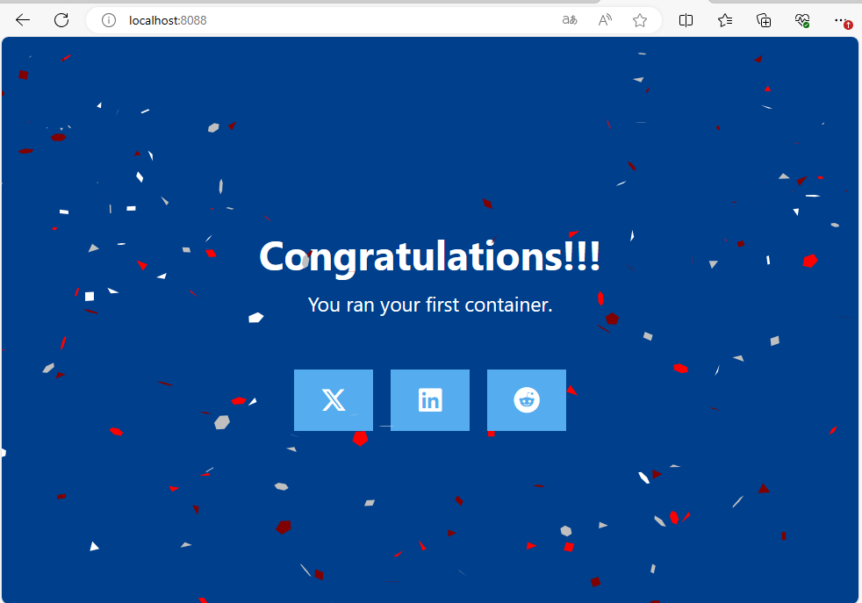The width and height of the screenshot is (862, 603).
Task: Click the LinkedIn share icon
Action: 430,400
